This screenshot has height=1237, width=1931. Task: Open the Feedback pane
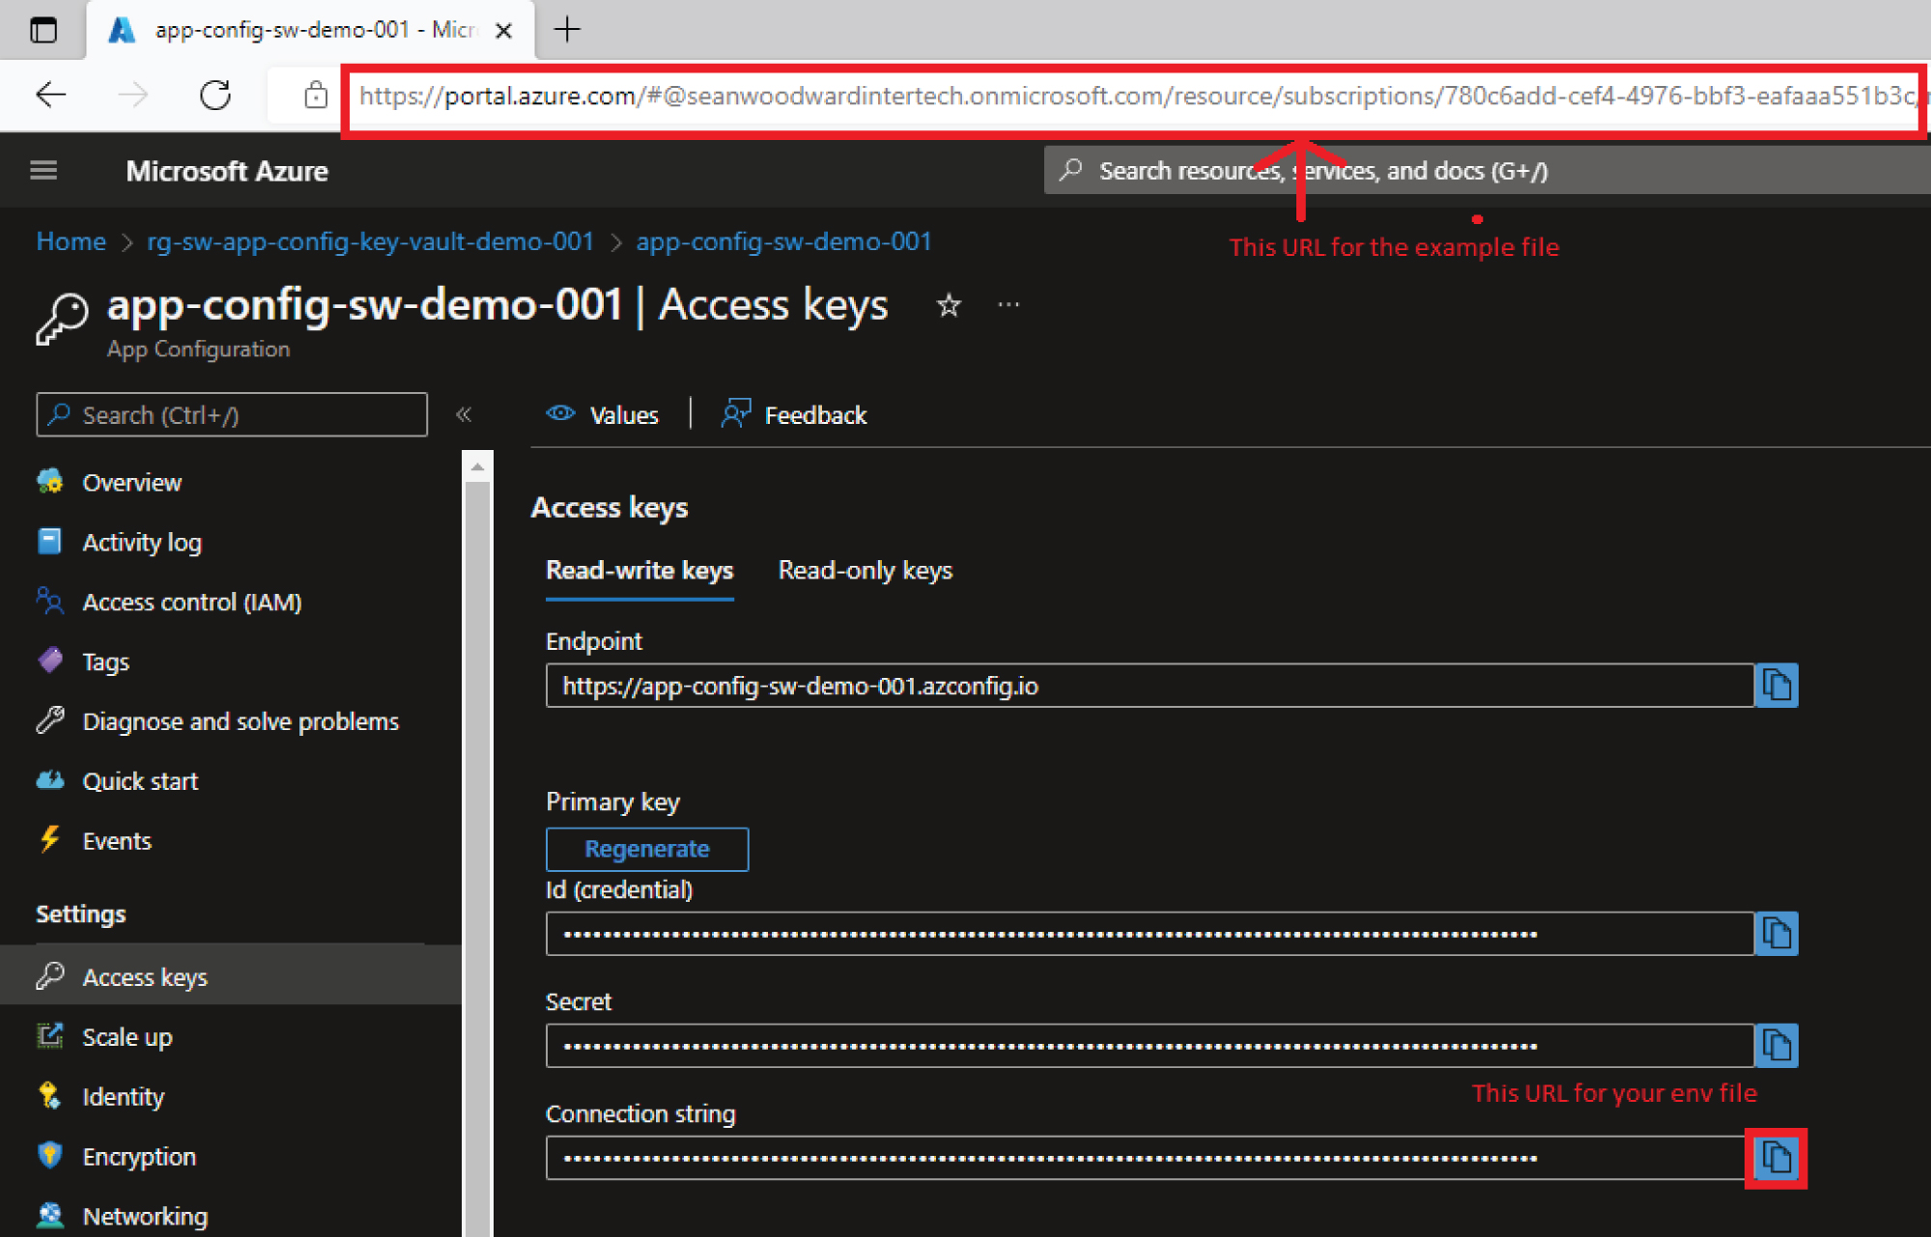point(794,415)
